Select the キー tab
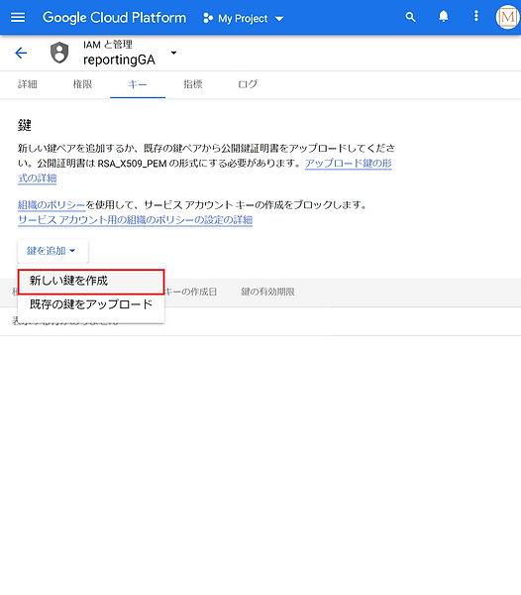This screenshot has width=521, height=595. point(138,84)
